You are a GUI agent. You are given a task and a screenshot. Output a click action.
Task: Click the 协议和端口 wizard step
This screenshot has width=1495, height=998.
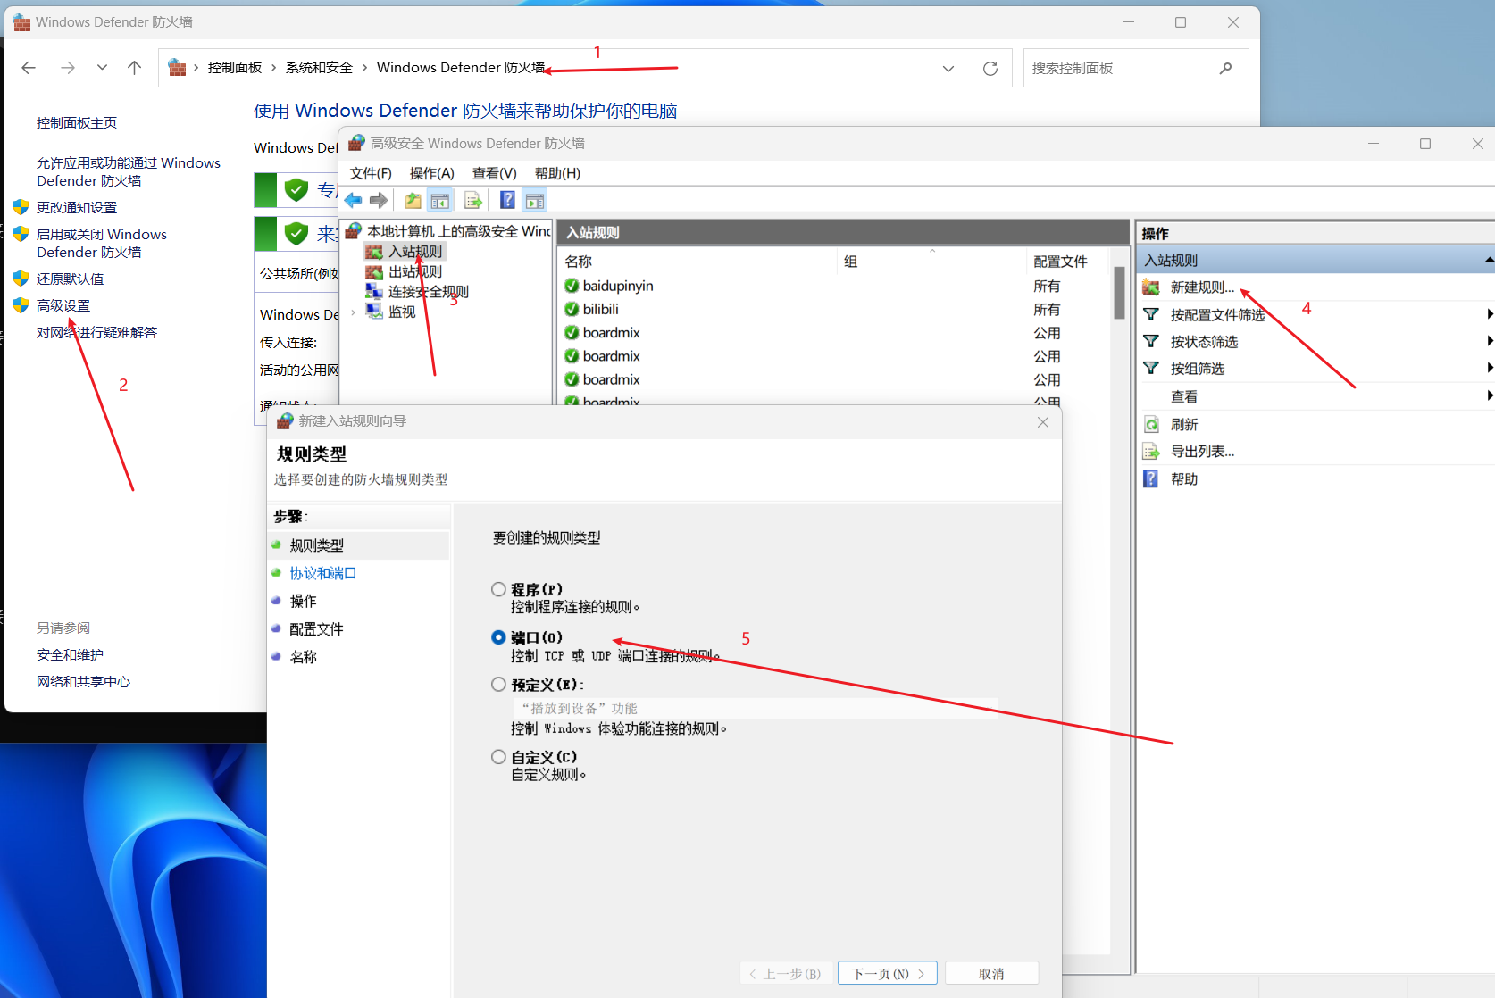322,573
